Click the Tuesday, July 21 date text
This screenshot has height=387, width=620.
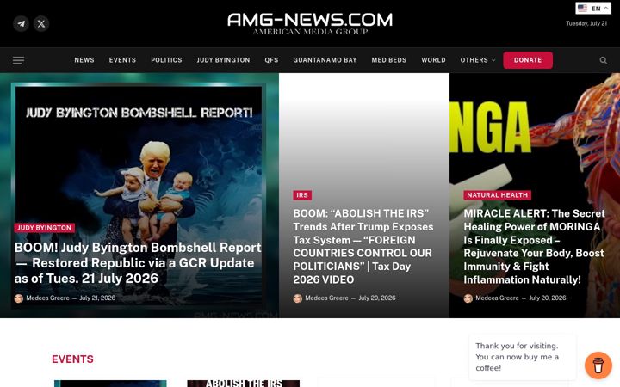[x=586, y=24]
